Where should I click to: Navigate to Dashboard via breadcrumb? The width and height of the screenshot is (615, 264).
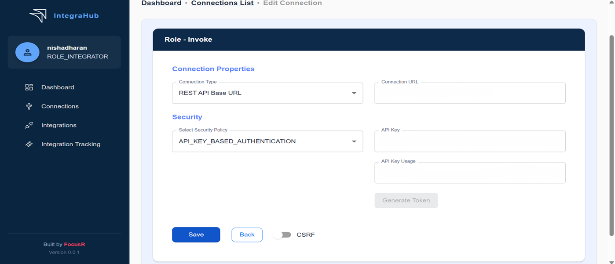pos(161,3)
